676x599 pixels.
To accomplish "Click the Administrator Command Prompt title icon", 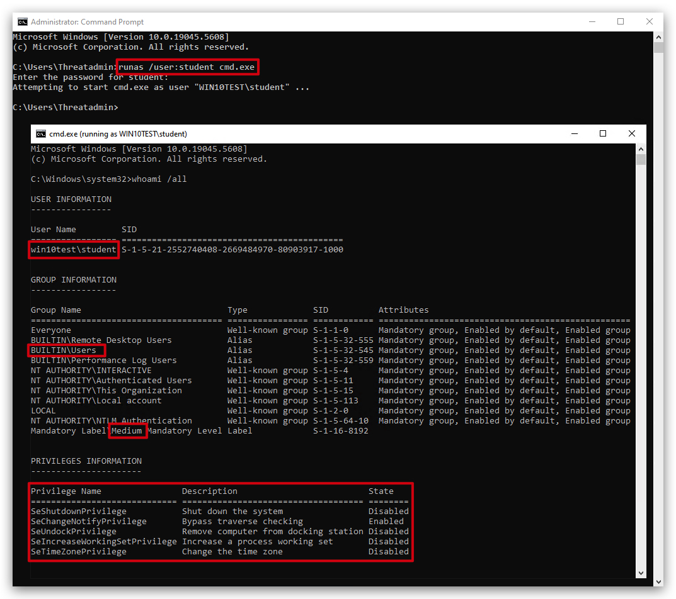I will coord(23,21).
